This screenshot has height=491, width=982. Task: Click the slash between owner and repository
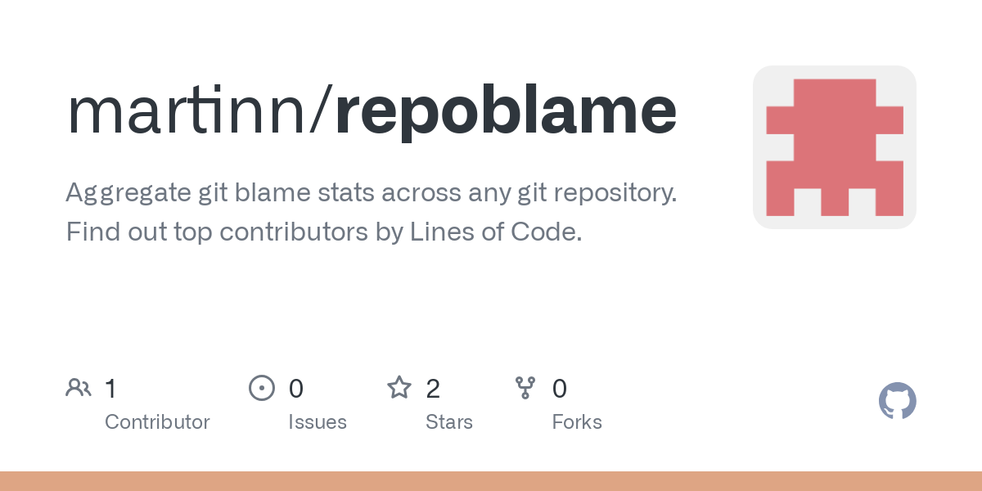[323, 110]
